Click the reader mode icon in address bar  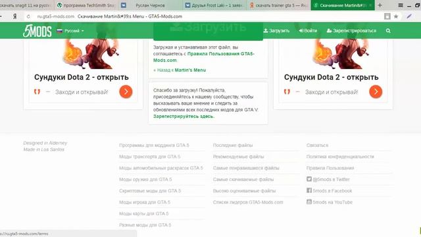click(387, 16)
